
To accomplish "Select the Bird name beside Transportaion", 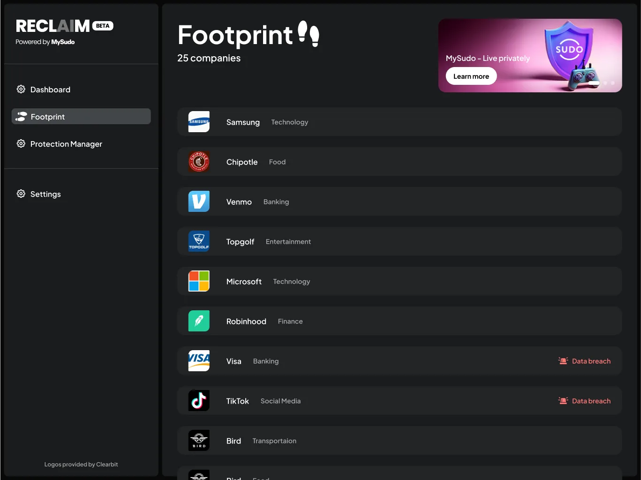I will [234, 441].
